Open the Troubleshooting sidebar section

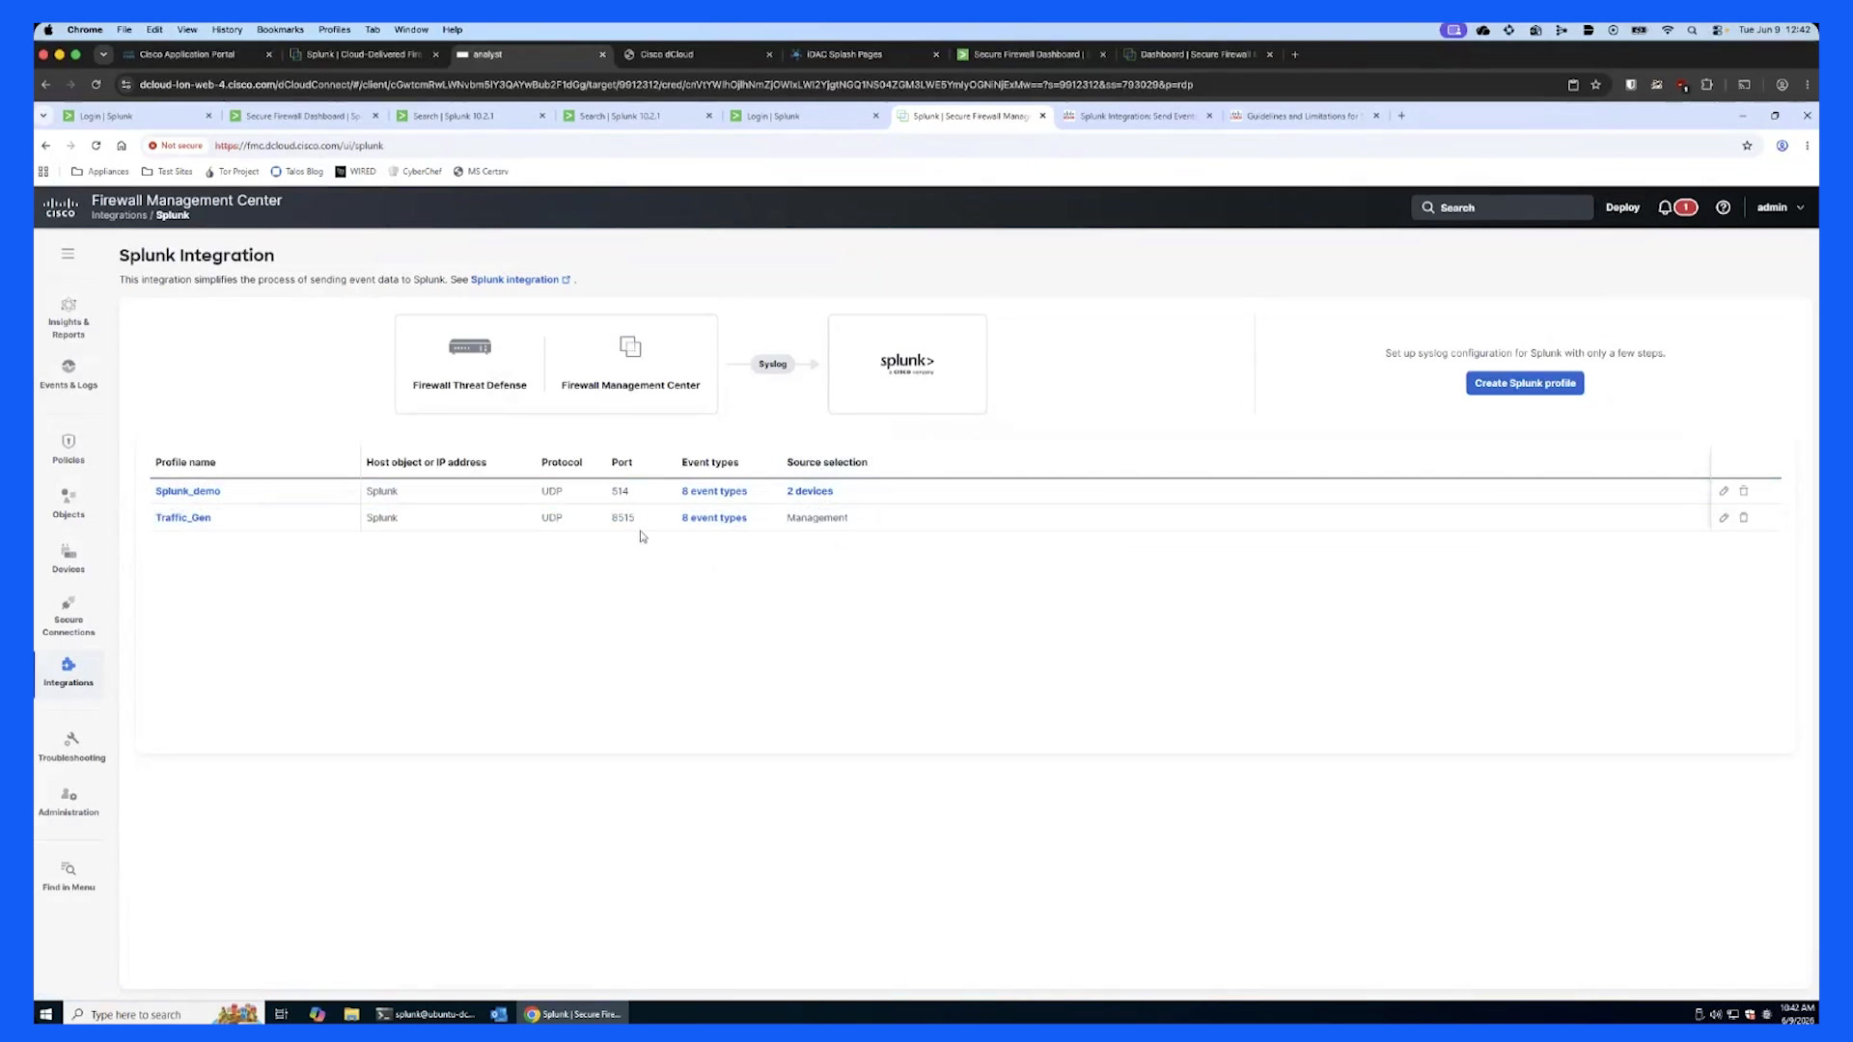tap(71, 747)
